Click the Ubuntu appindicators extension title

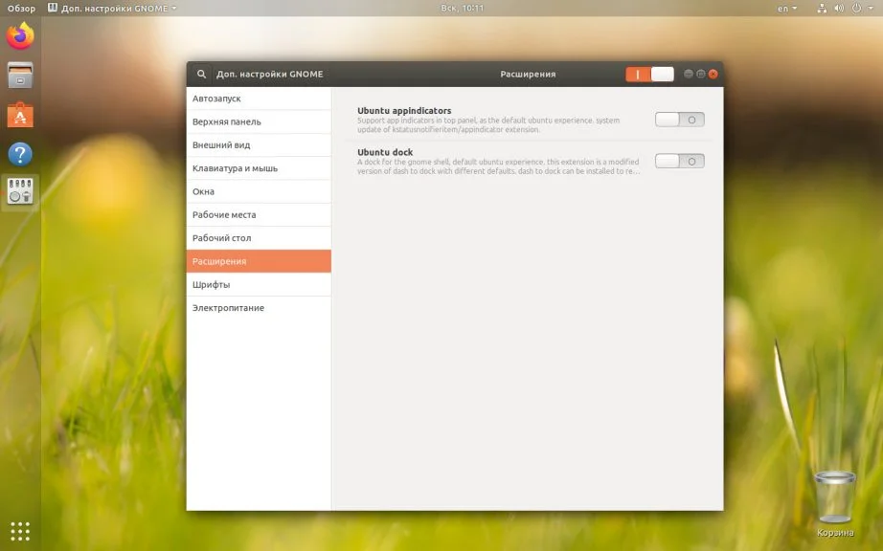(x=404, y=111)
